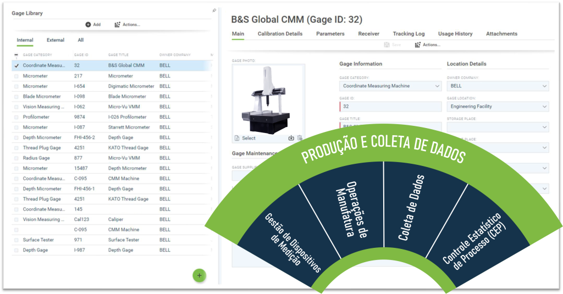
Task: Sort by Gage Category column header
Action: point(37,55)
